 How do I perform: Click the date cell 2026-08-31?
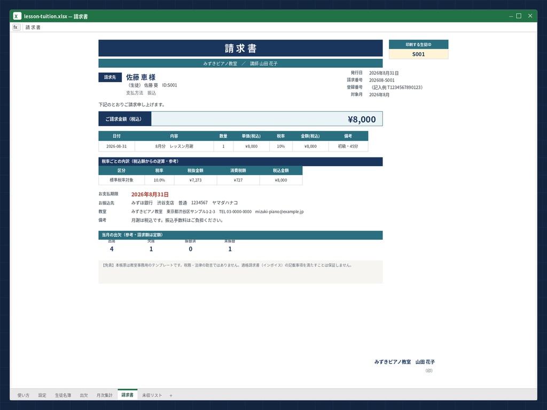tap(116, 146)
